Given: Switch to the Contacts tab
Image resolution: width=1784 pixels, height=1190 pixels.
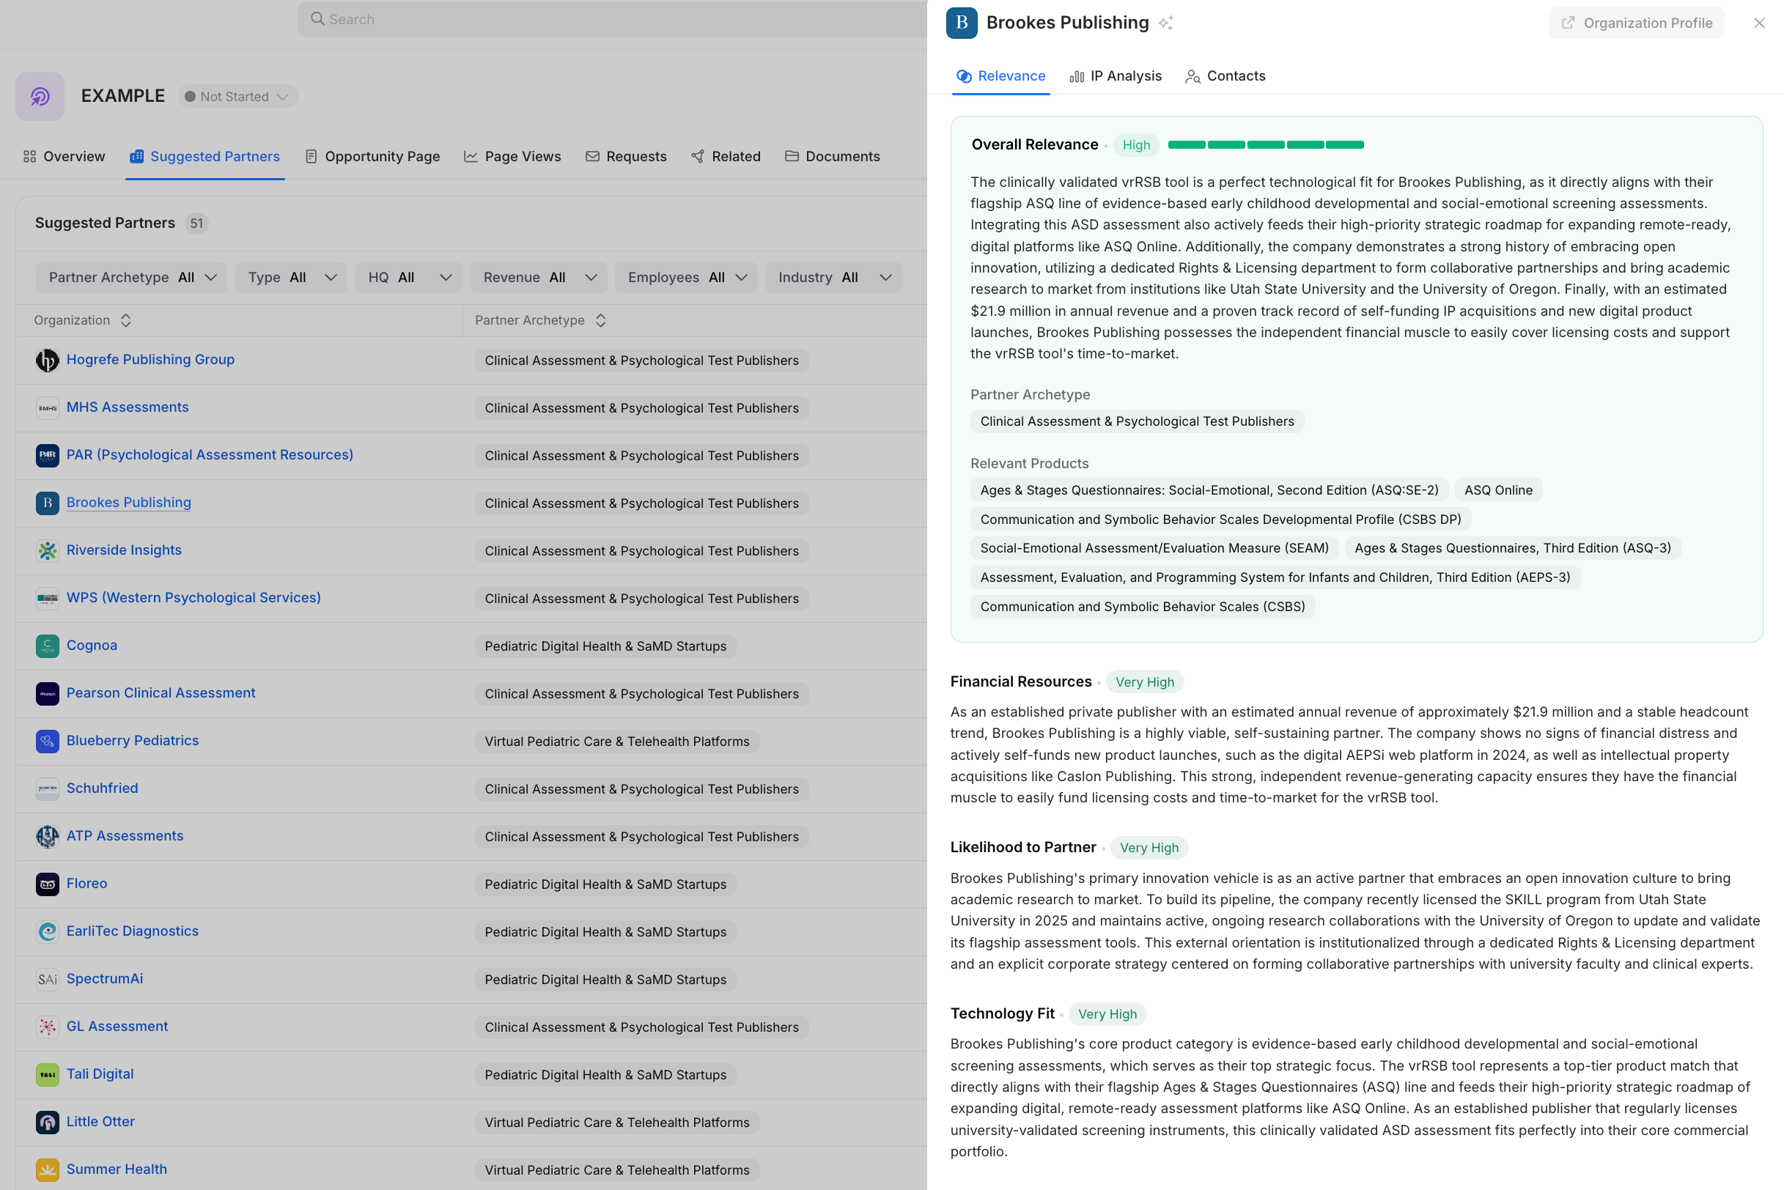Looking at the screenshot, I should click(1225, 76).
